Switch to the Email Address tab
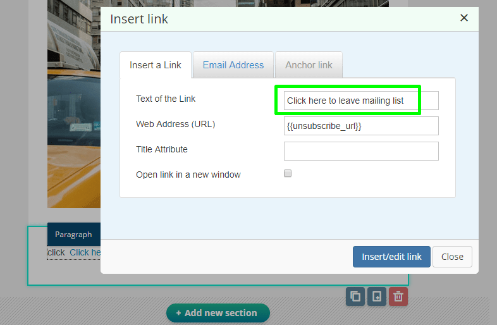Screen dimensions: 497x325 coord(233,65)
